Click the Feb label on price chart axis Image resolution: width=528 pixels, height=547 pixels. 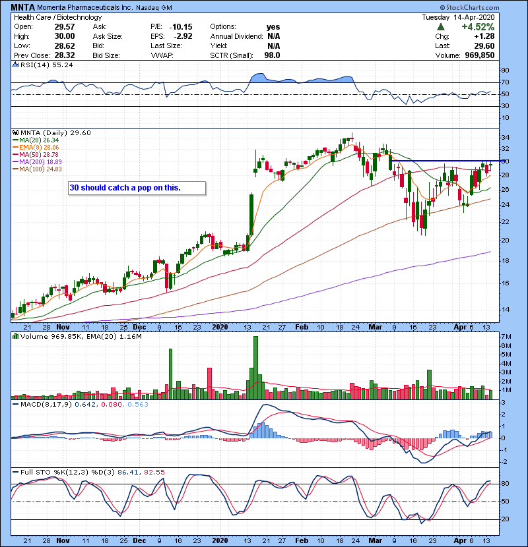302,328
